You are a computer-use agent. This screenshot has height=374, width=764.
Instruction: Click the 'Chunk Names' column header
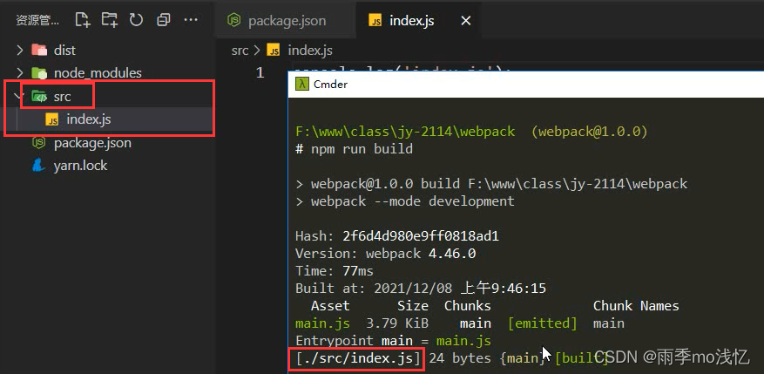click(636, 306)
